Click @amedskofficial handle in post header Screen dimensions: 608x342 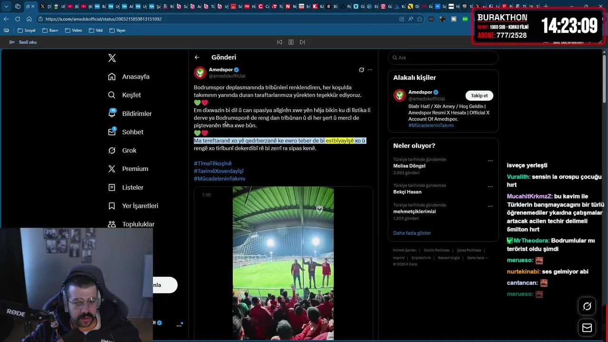(x=227, y=76)
